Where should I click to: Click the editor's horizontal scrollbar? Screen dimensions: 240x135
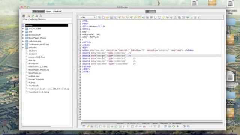tap(152, 121)
